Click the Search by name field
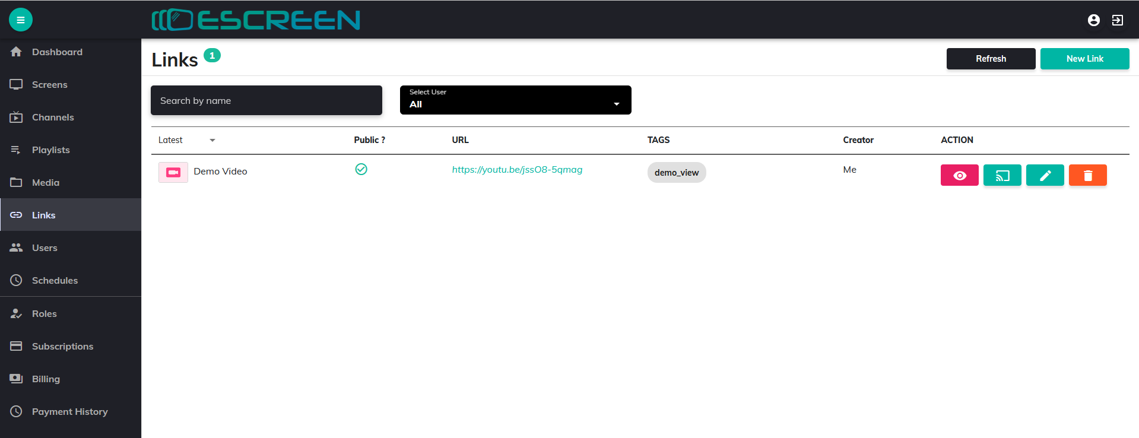Image resolution: width=1139 pixels, height=438 pixels. point(266,100)
